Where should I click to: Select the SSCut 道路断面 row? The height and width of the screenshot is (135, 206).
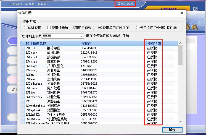pos(99,101)
